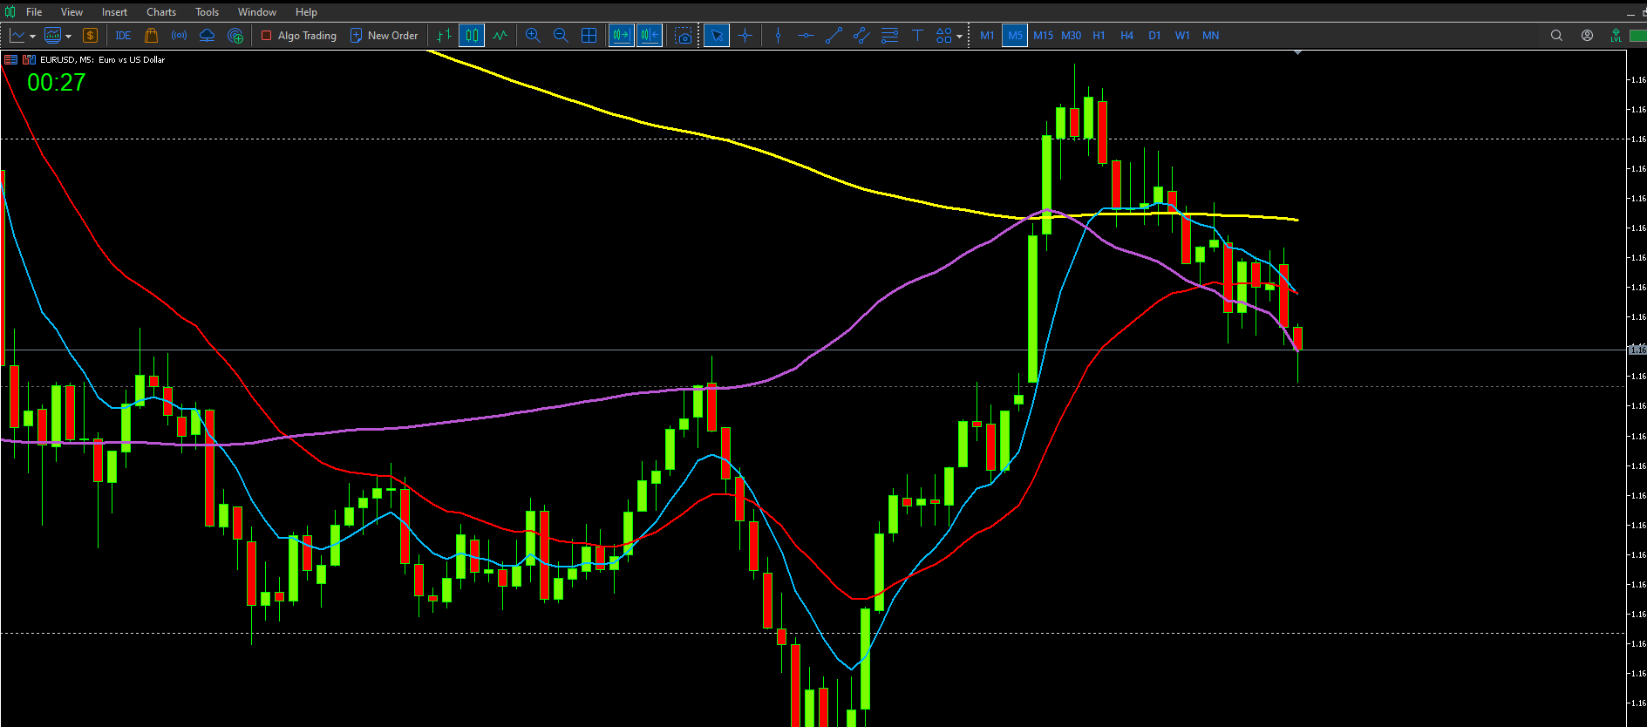Zoom in on the chart

pyautogui.click(x=533, y=36)
